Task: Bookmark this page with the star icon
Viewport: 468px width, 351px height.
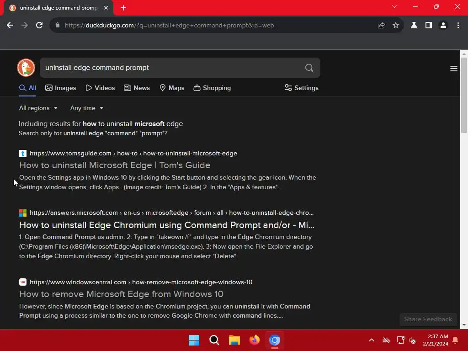Action: coord(396,26)
